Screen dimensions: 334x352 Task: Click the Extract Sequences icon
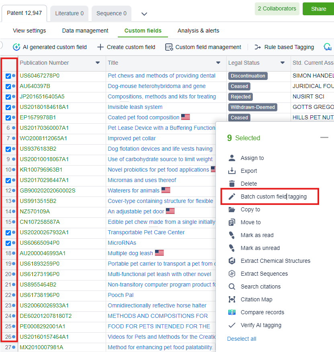tap(232, 274)
